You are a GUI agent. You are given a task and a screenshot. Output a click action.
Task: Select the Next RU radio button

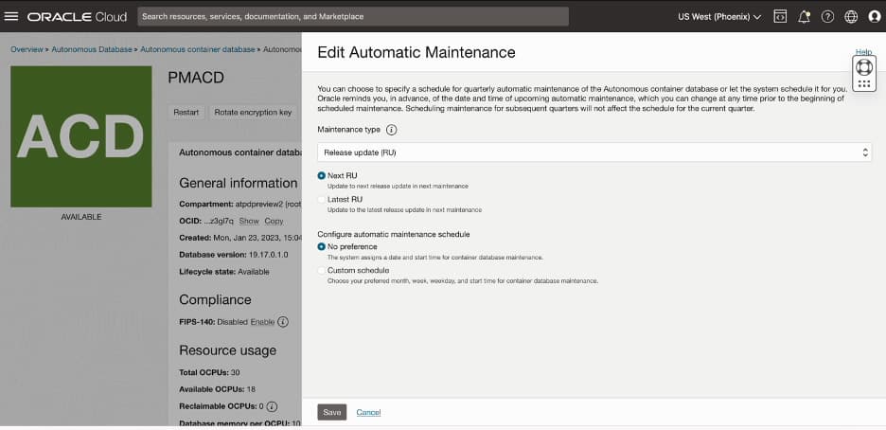click(322, 176)
